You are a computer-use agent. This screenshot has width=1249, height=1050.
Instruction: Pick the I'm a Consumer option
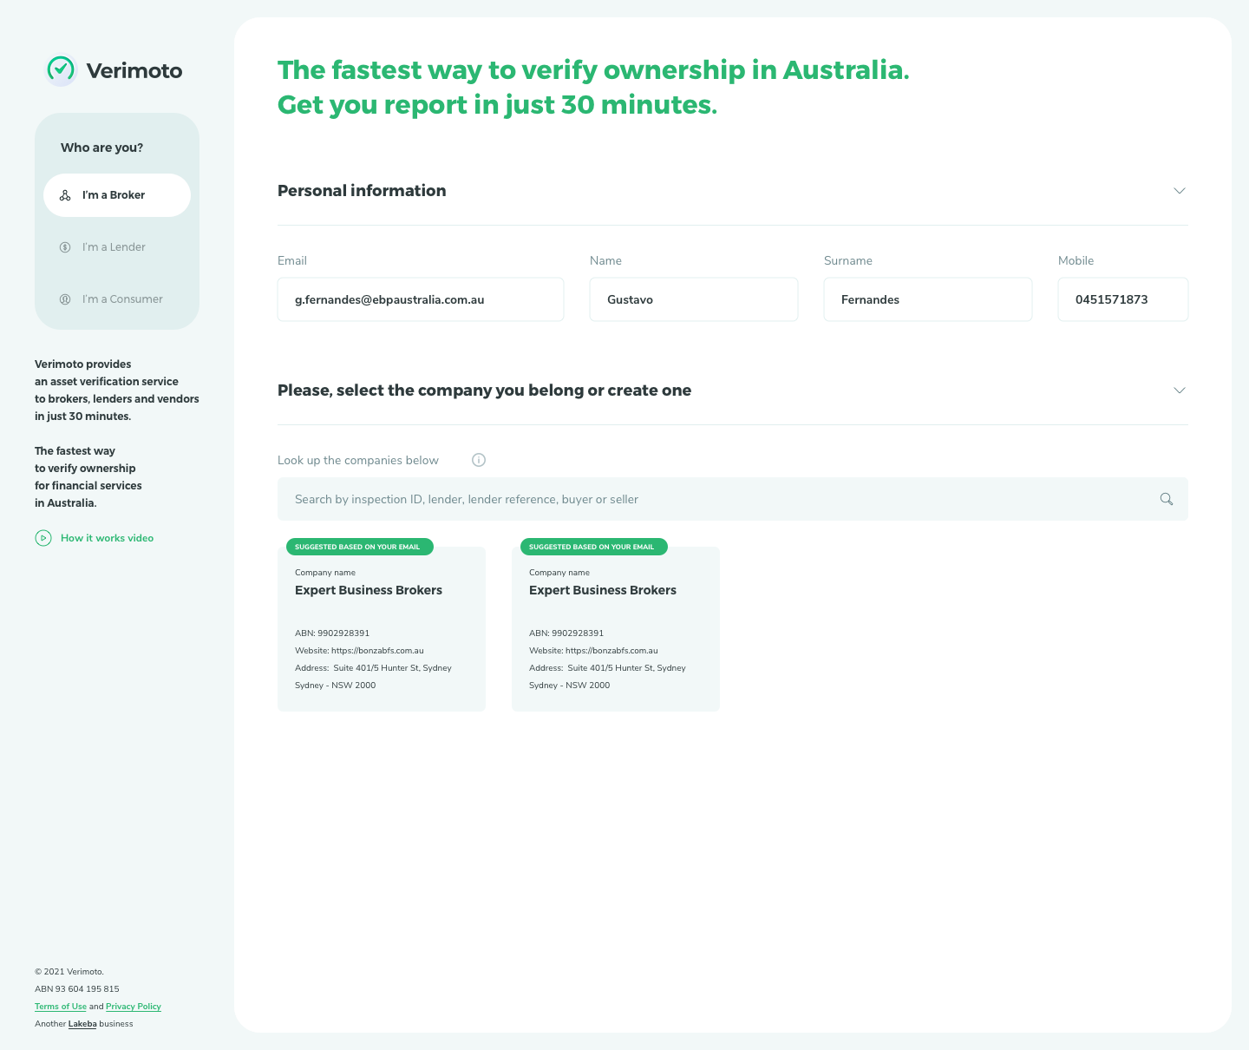pos(117,299)
